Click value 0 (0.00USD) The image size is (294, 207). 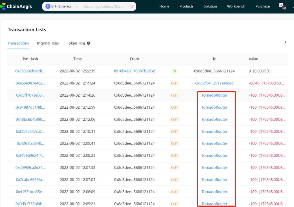coord(260,71)
